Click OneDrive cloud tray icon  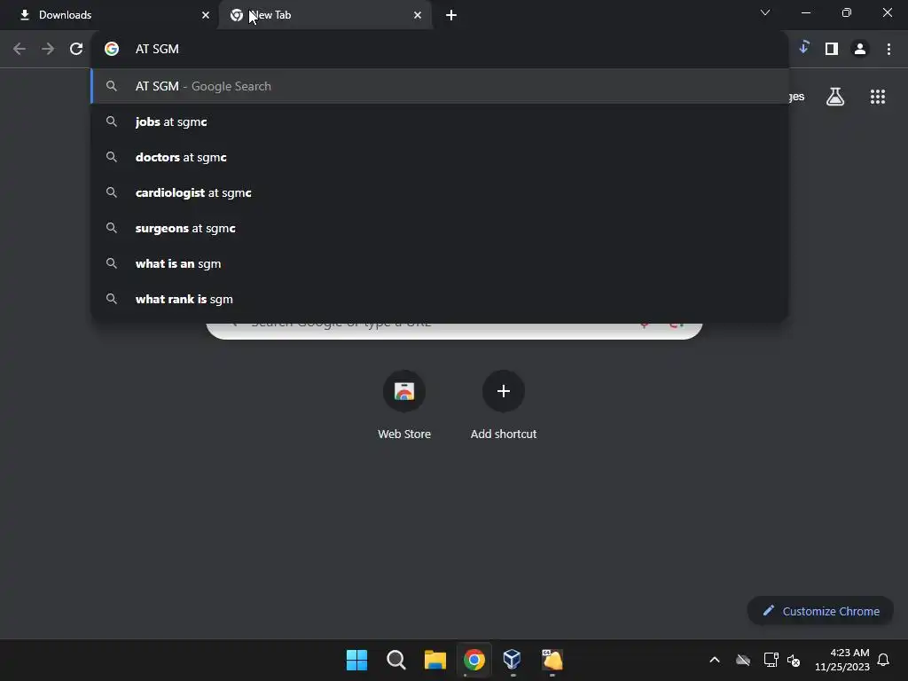point(743,660)
